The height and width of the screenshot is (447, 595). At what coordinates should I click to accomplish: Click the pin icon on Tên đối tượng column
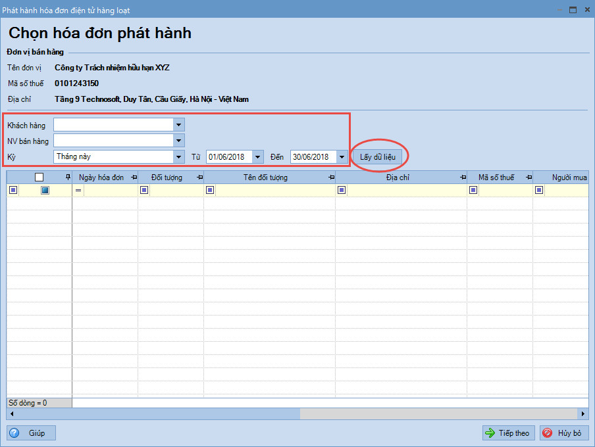coord(331,177)
